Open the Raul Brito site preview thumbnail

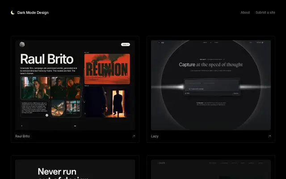75,85
